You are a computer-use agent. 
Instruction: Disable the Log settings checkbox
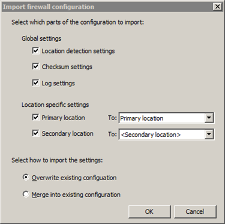tap(35, 83)
